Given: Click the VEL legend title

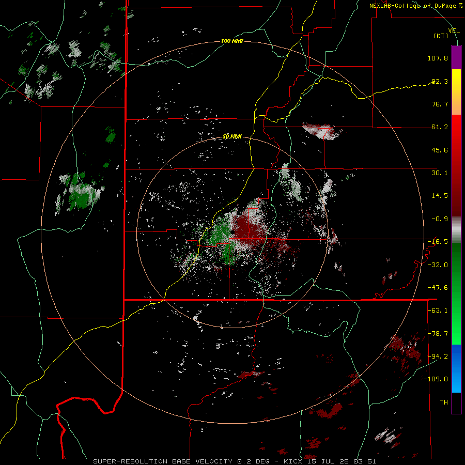Looking at the screenshot, I should click(454, 30).
